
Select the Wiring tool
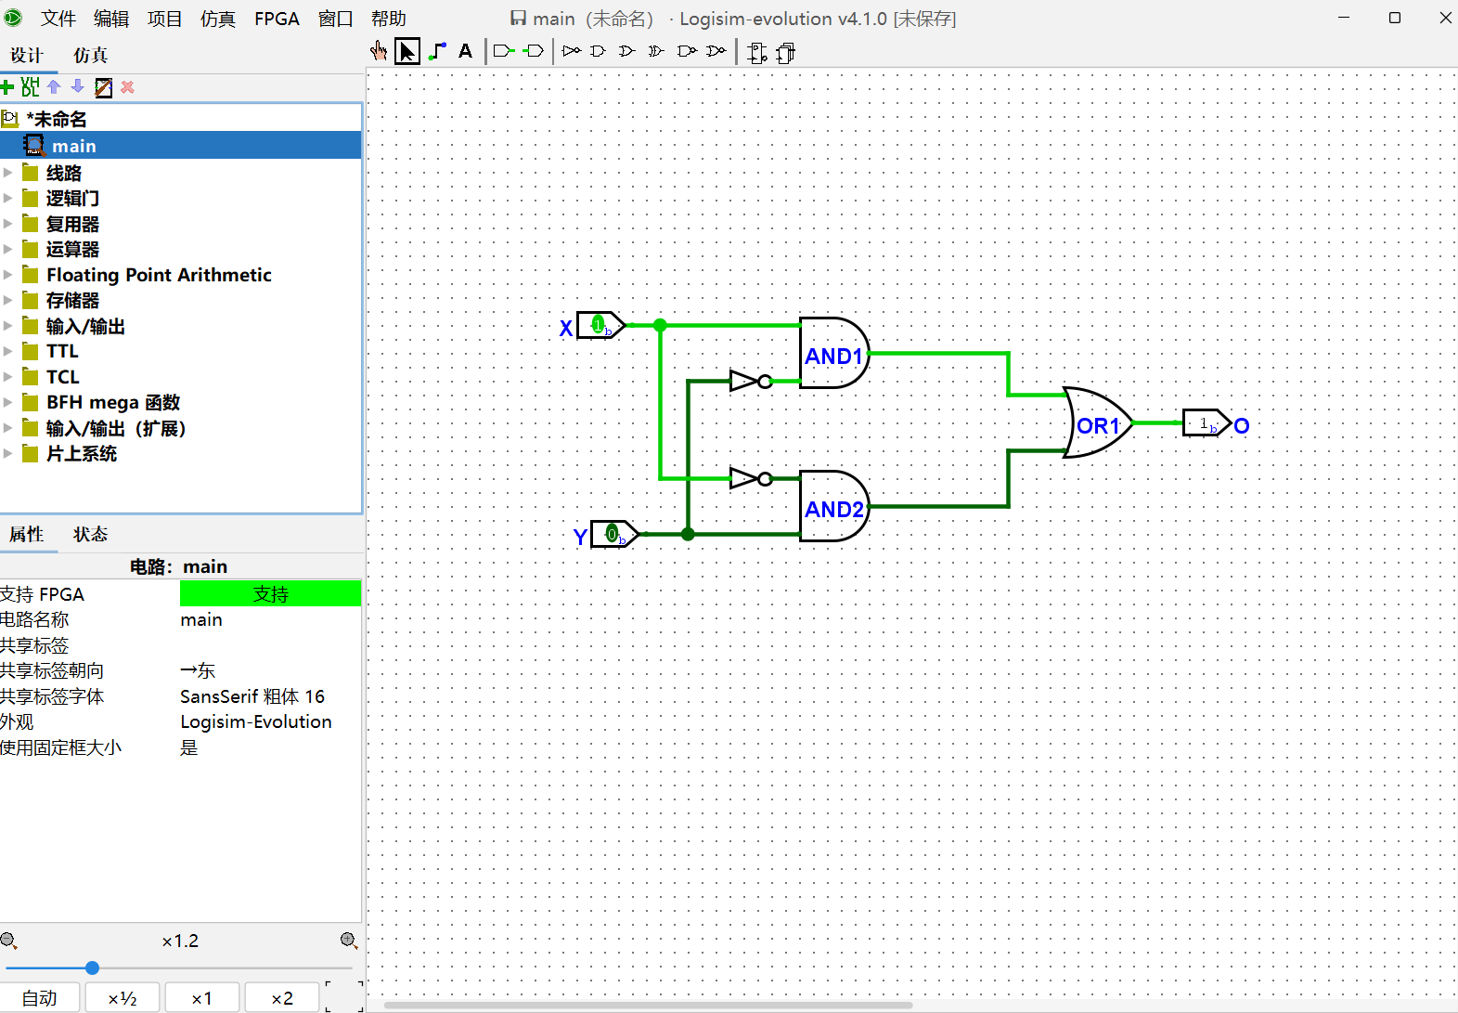tap(437, 51)
